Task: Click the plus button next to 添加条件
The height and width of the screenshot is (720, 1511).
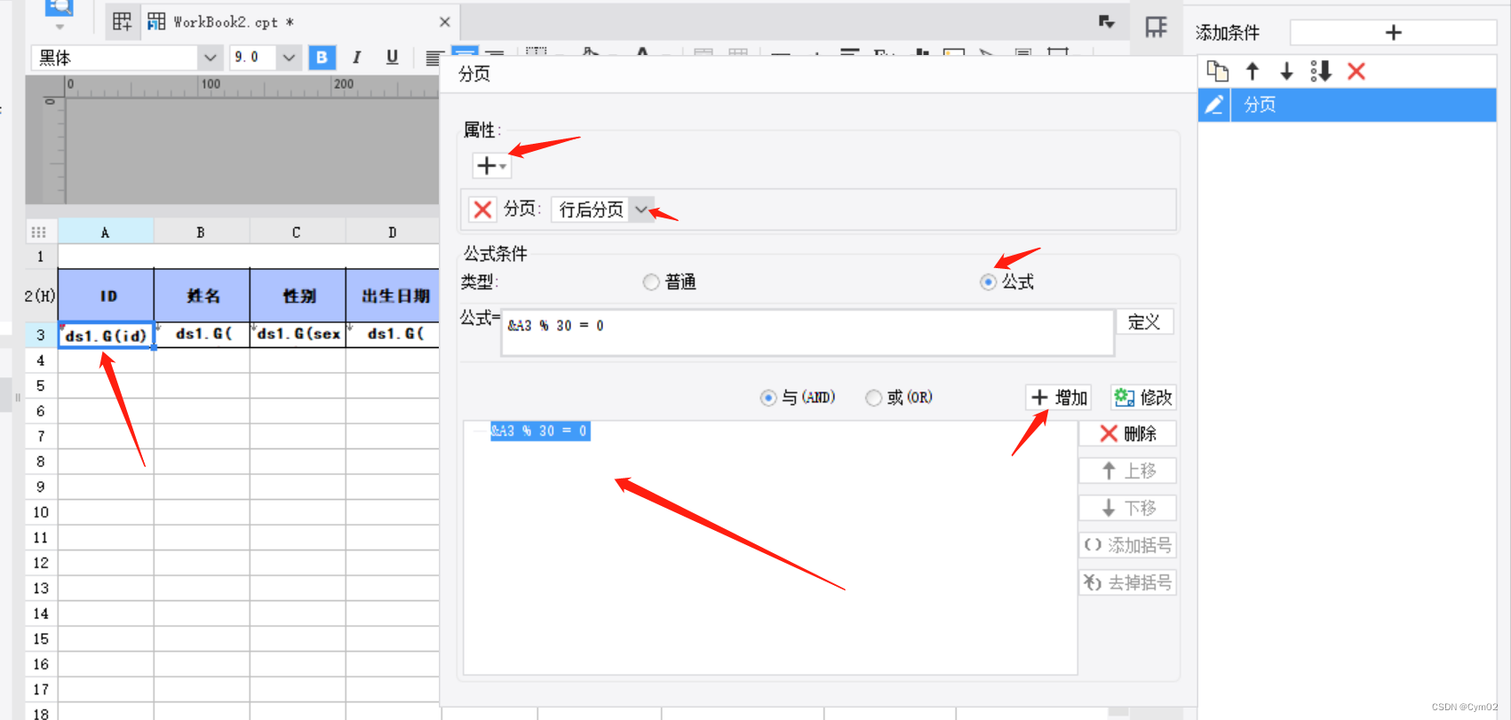Action: pyautogui.click(x=1393, y=33)
